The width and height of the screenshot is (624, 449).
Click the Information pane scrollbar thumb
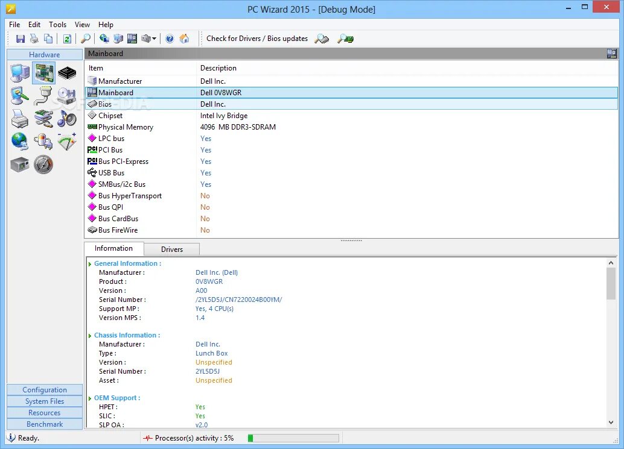coord(611,283)
